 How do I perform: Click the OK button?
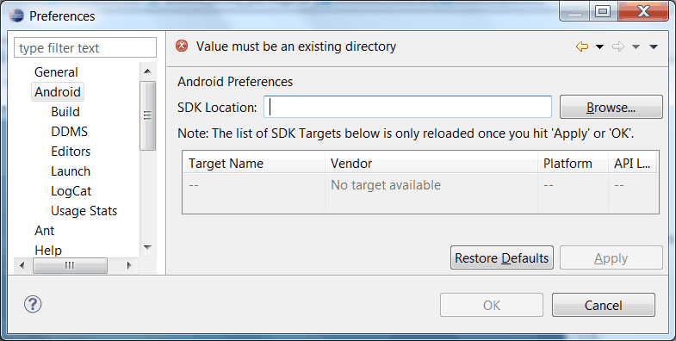coord(492,305)
